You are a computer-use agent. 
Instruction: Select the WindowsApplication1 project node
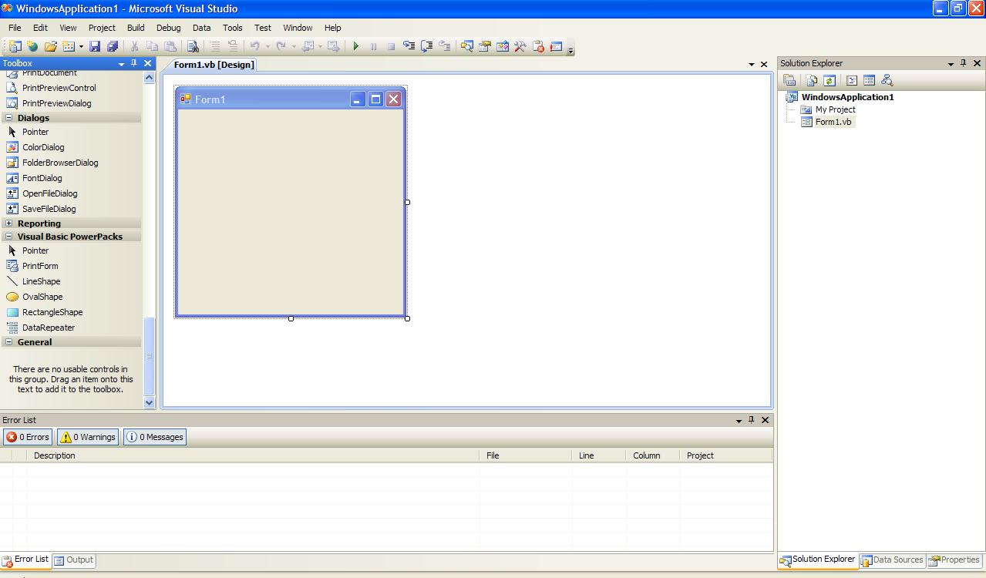coord(847,97)
